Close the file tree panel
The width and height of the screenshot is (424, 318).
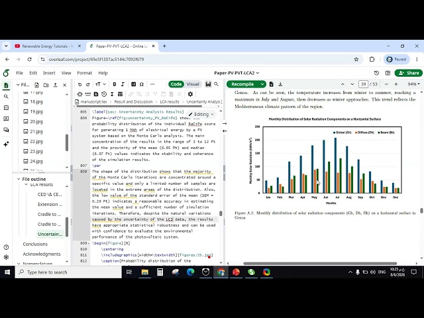[x=65, y=85]
